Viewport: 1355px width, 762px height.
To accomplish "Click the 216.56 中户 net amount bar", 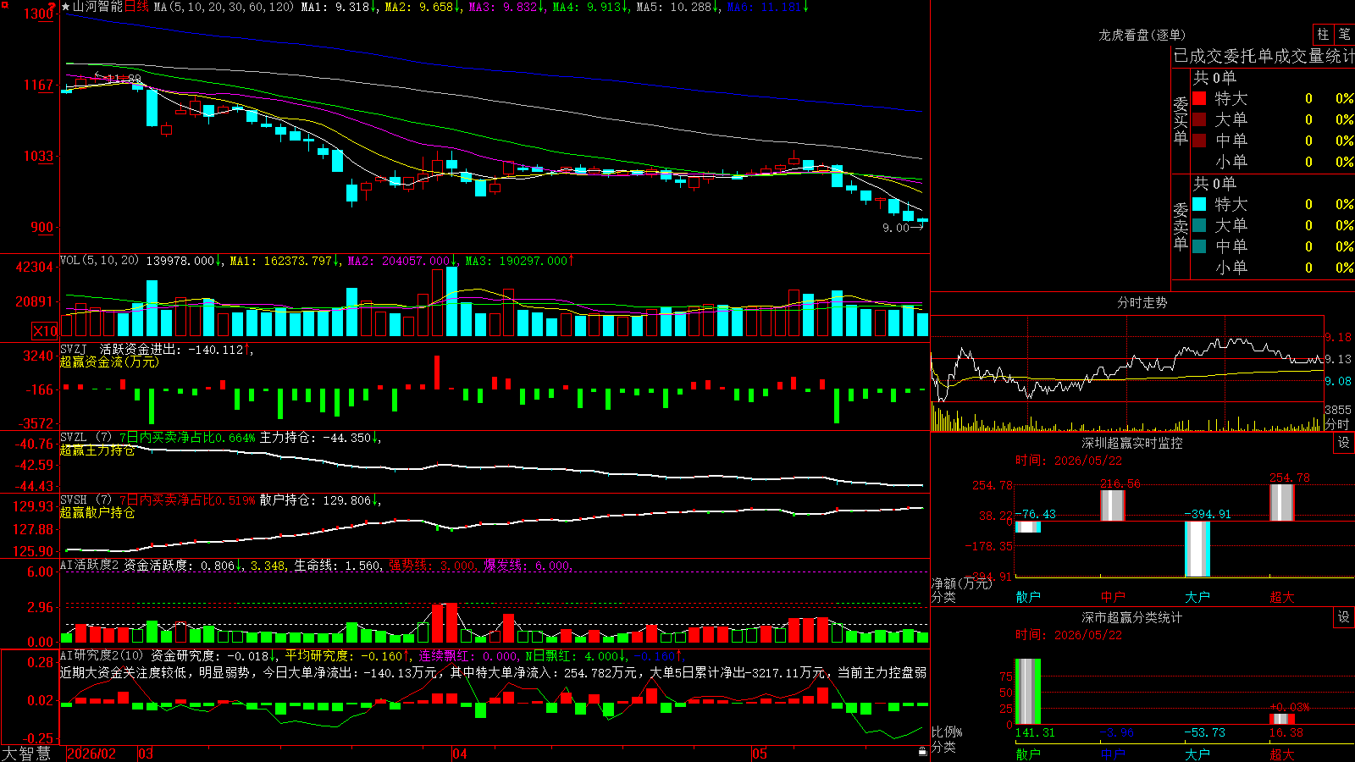I will pos(1113,505).
